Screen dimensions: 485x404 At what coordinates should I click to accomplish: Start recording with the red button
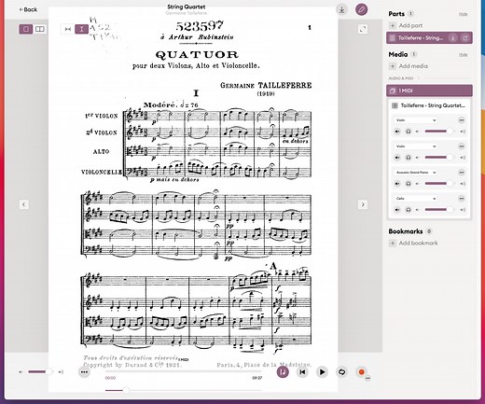(x=361, y=372)
